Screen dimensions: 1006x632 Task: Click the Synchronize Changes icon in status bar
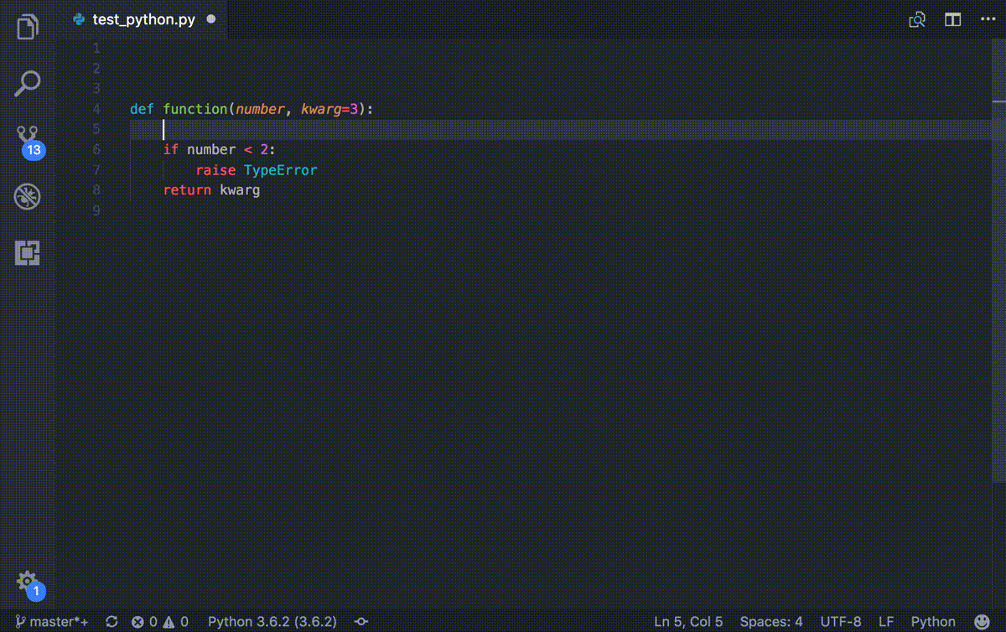coord(111,621)
